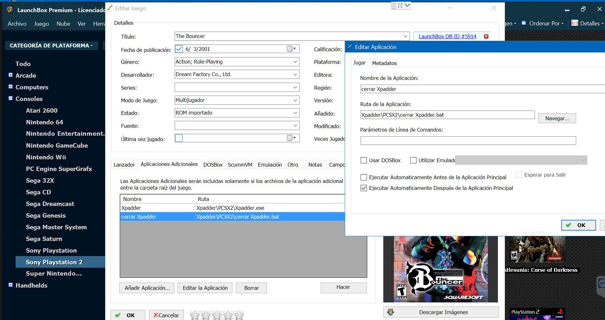Click Borrar button
This screenshot has height=320, width=605.
pos(251,288)
